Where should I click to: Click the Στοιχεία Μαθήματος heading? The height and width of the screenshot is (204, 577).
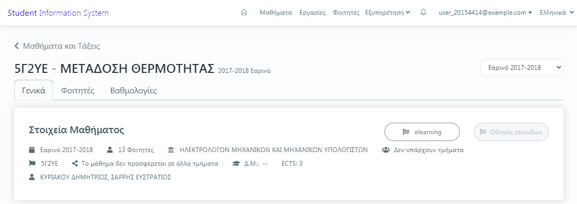pyautogui.click(x=76, y=130)
